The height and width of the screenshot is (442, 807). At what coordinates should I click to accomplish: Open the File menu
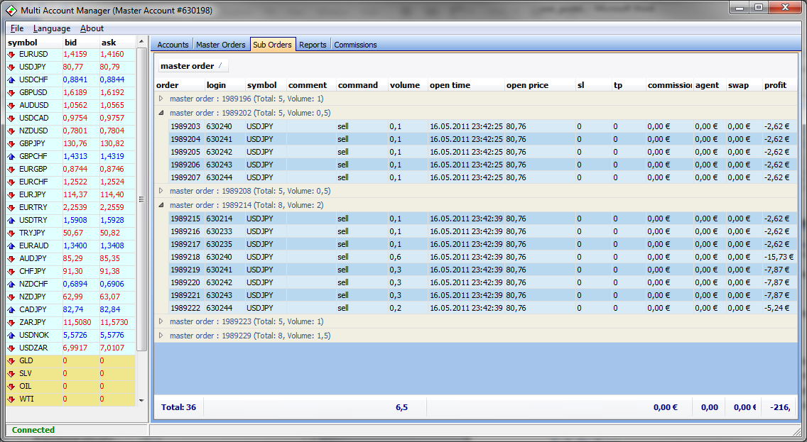pyautogui.click(x=17, y=28)
